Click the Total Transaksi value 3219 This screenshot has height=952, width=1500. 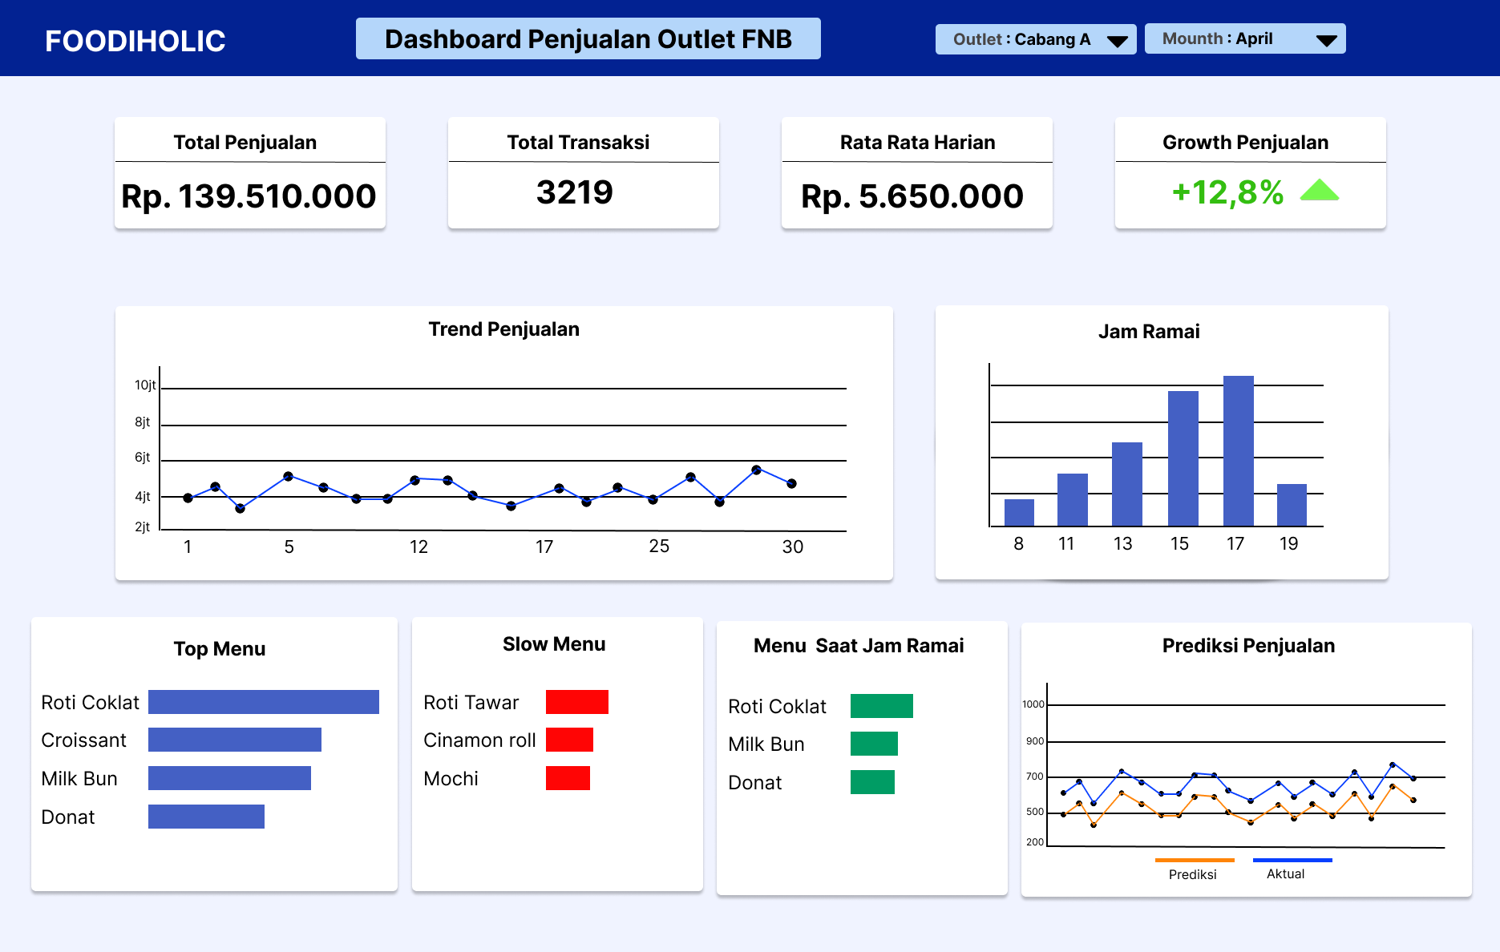[574, 192]
